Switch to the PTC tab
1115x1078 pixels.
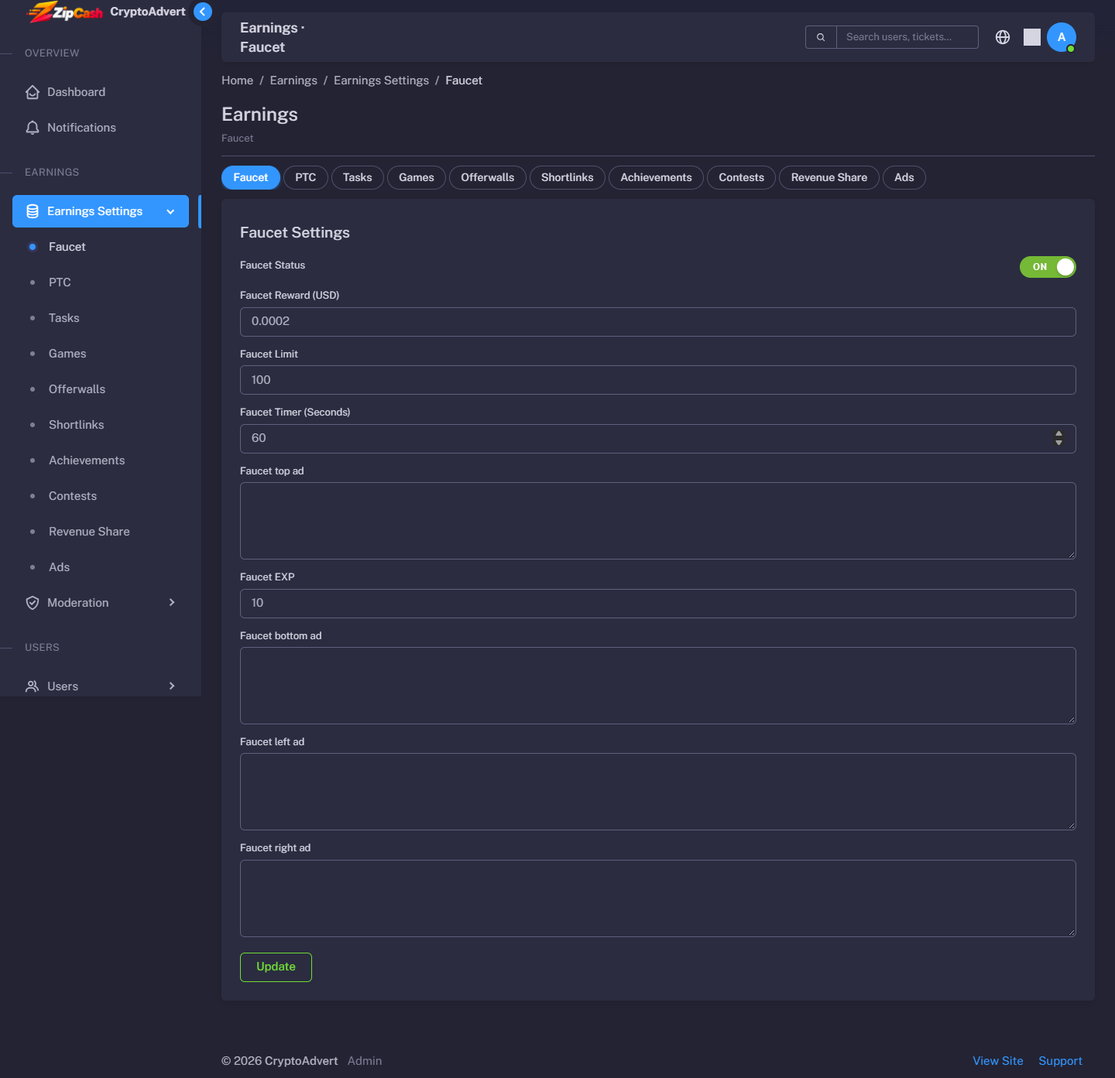306,178
